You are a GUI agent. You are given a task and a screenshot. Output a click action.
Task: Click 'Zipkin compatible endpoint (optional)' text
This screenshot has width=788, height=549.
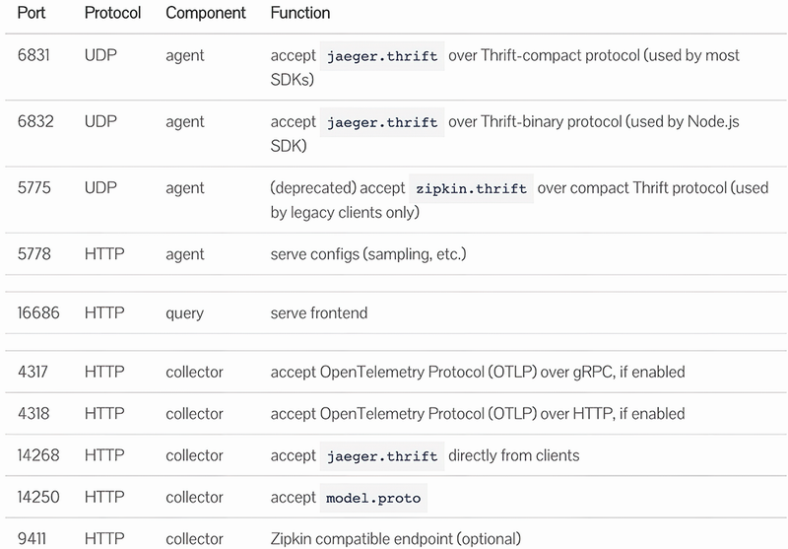pos(396,539)
